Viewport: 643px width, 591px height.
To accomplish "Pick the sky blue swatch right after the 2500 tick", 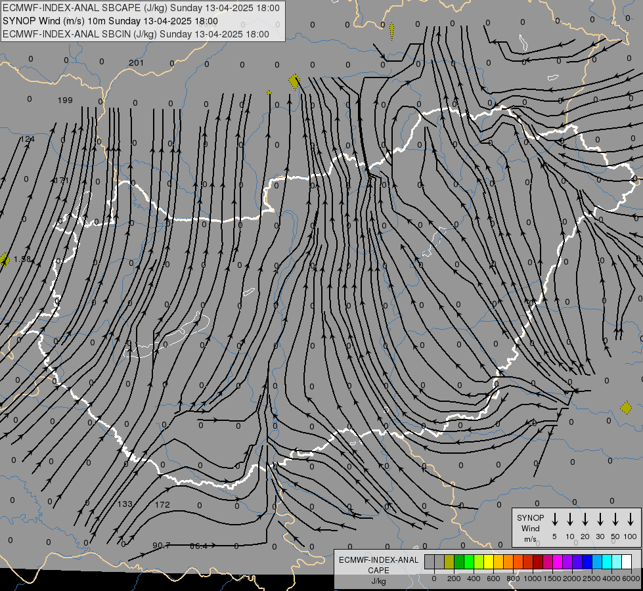I will click(596, 561).
